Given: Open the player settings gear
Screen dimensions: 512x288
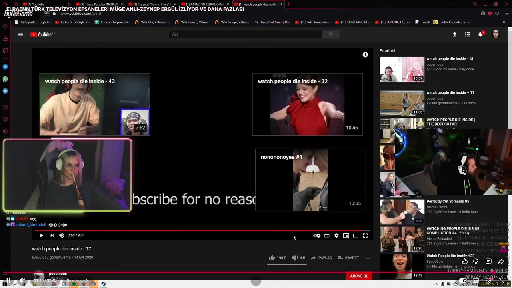Looking at the screenshot, I should pyautogui.click(x=336, y=236).
